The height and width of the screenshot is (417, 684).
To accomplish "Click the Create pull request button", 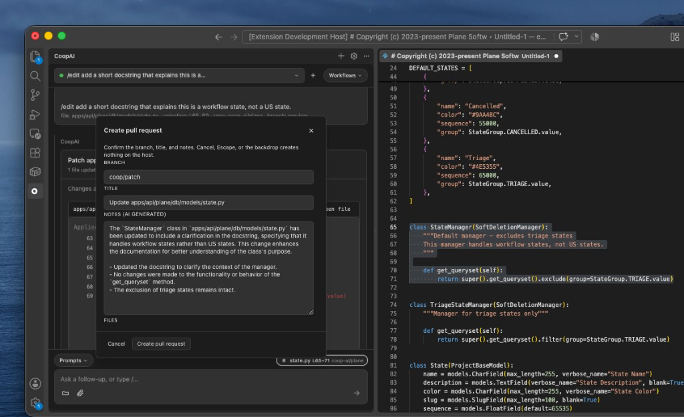I will (161, 344).
